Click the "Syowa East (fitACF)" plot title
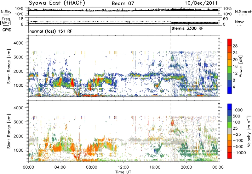The image size is (252, 174). [57, 3]
